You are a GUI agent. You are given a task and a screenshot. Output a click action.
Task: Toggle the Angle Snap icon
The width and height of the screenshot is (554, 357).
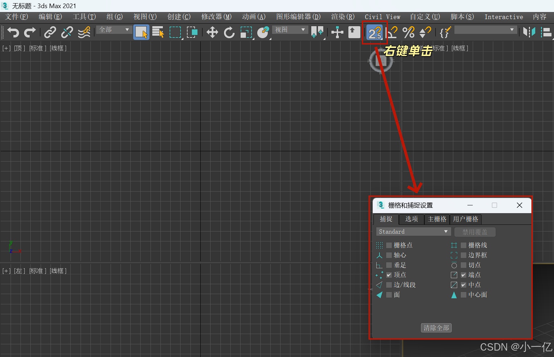tap(392, 33)
